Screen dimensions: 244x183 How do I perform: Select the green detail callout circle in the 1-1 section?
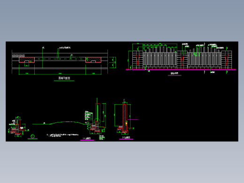pyautogui.click(x=97, y=122)
